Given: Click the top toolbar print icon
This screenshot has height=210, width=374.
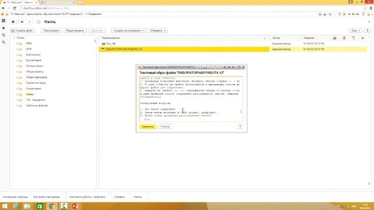Looking at the screenshot, I should coord(325,14).
